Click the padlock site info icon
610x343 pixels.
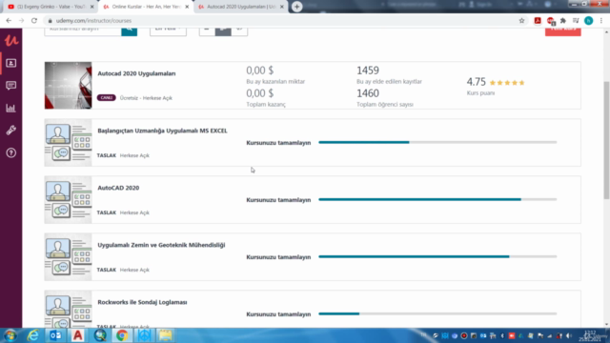[x=50, y=21]
